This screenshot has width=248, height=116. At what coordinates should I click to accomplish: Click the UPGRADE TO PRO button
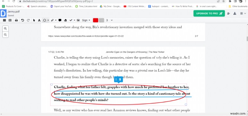(209, 13)
